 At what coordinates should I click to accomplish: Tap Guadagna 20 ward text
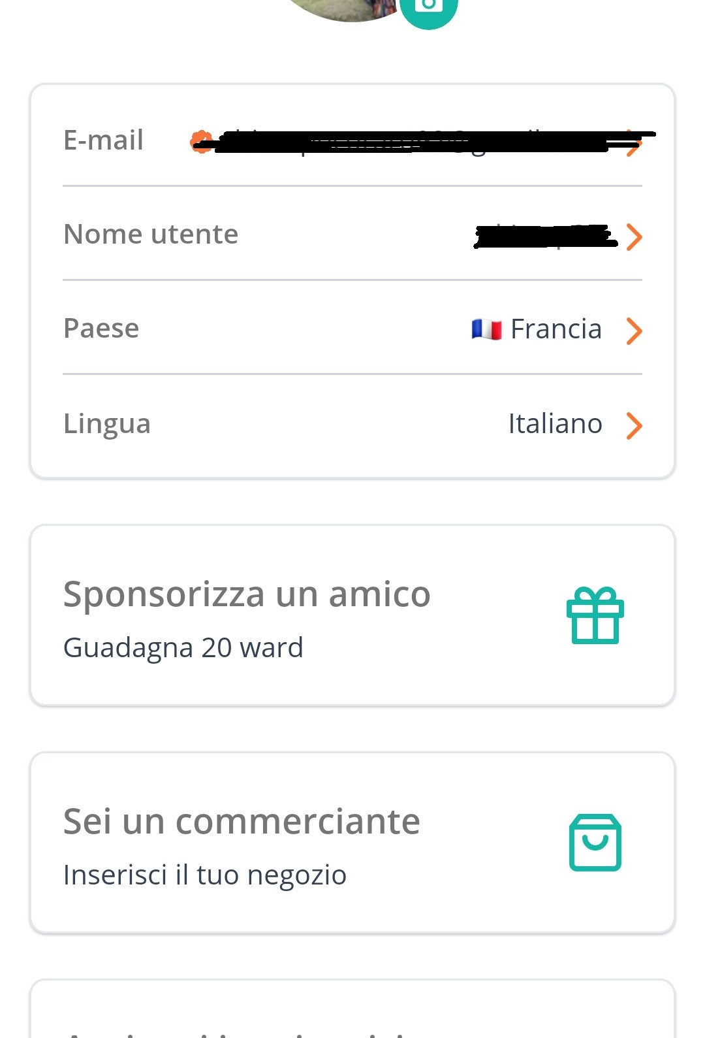tap(183, 647)
